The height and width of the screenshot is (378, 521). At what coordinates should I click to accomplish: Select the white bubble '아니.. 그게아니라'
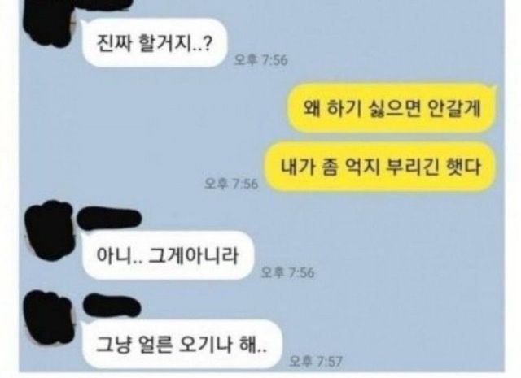coord(168,255)
